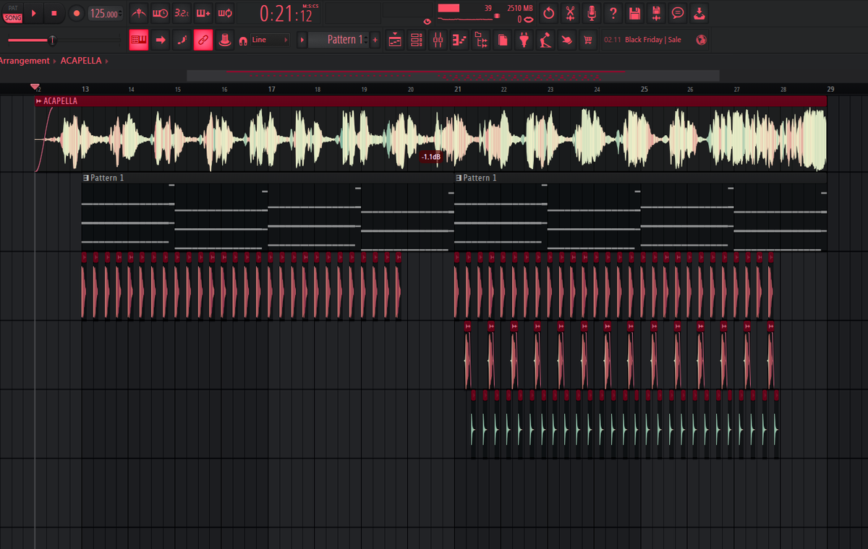Open the plugin picker plug icon
The image size is (868, 549).
(x=524, y=40)
